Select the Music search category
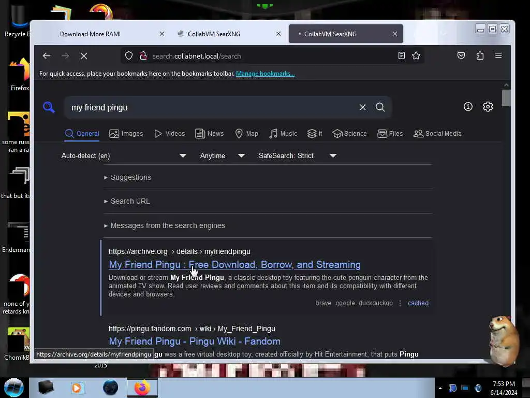The height and width of the screenshot is (398, 530). [283, 134]
